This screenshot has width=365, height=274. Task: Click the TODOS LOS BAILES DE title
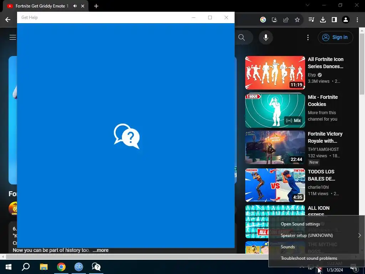(321, 175)
